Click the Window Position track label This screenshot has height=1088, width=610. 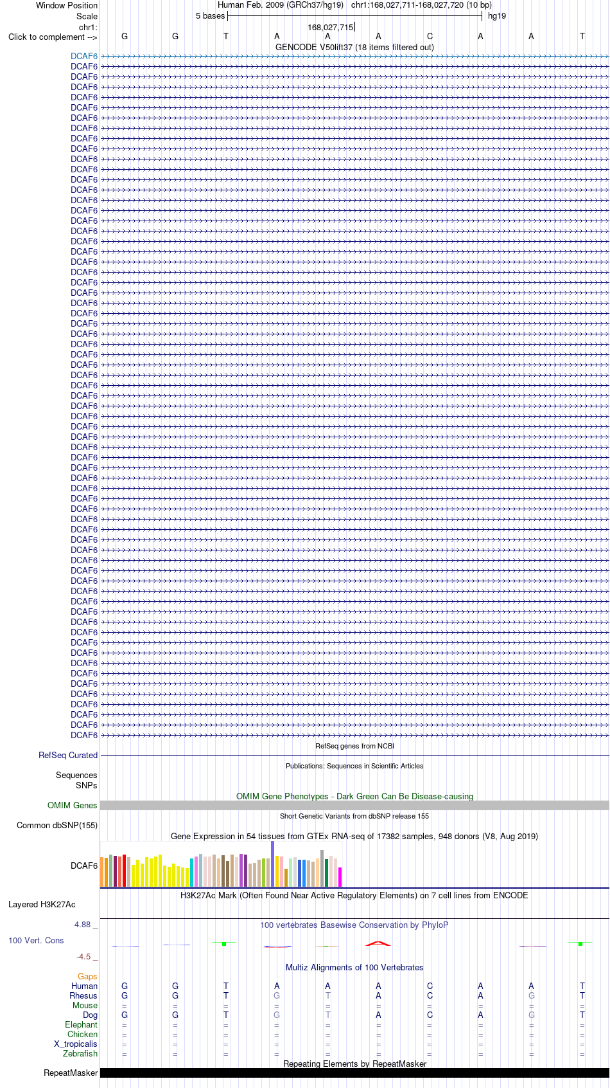click(67, 5)
